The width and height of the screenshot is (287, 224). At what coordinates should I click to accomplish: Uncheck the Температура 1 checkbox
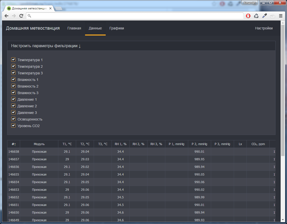pos(13,60)
